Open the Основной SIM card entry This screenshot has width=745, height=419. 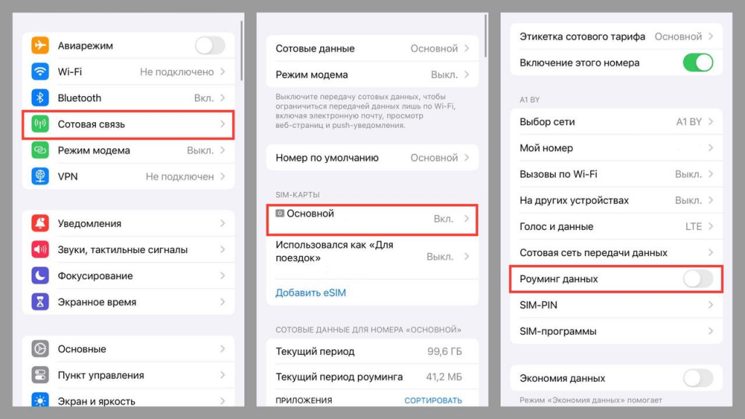pos(372,218)
